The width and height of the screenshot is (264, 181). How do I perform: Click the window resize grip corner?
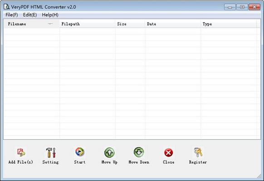(259, 176)
